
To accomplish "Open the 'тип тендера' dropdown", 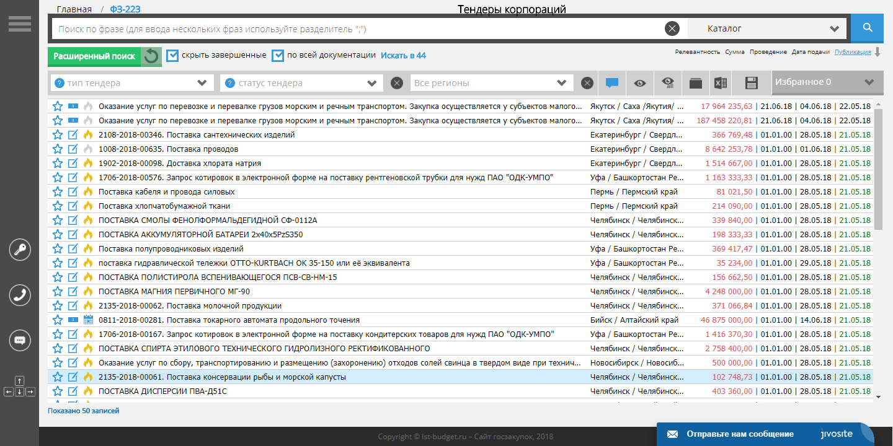I will point(131,83).
